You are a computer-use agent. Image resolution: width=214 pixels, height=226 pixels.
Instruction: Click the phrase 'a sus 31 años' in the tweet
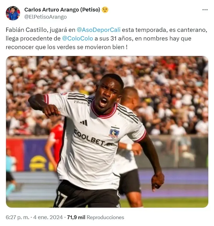coord(113,38)
